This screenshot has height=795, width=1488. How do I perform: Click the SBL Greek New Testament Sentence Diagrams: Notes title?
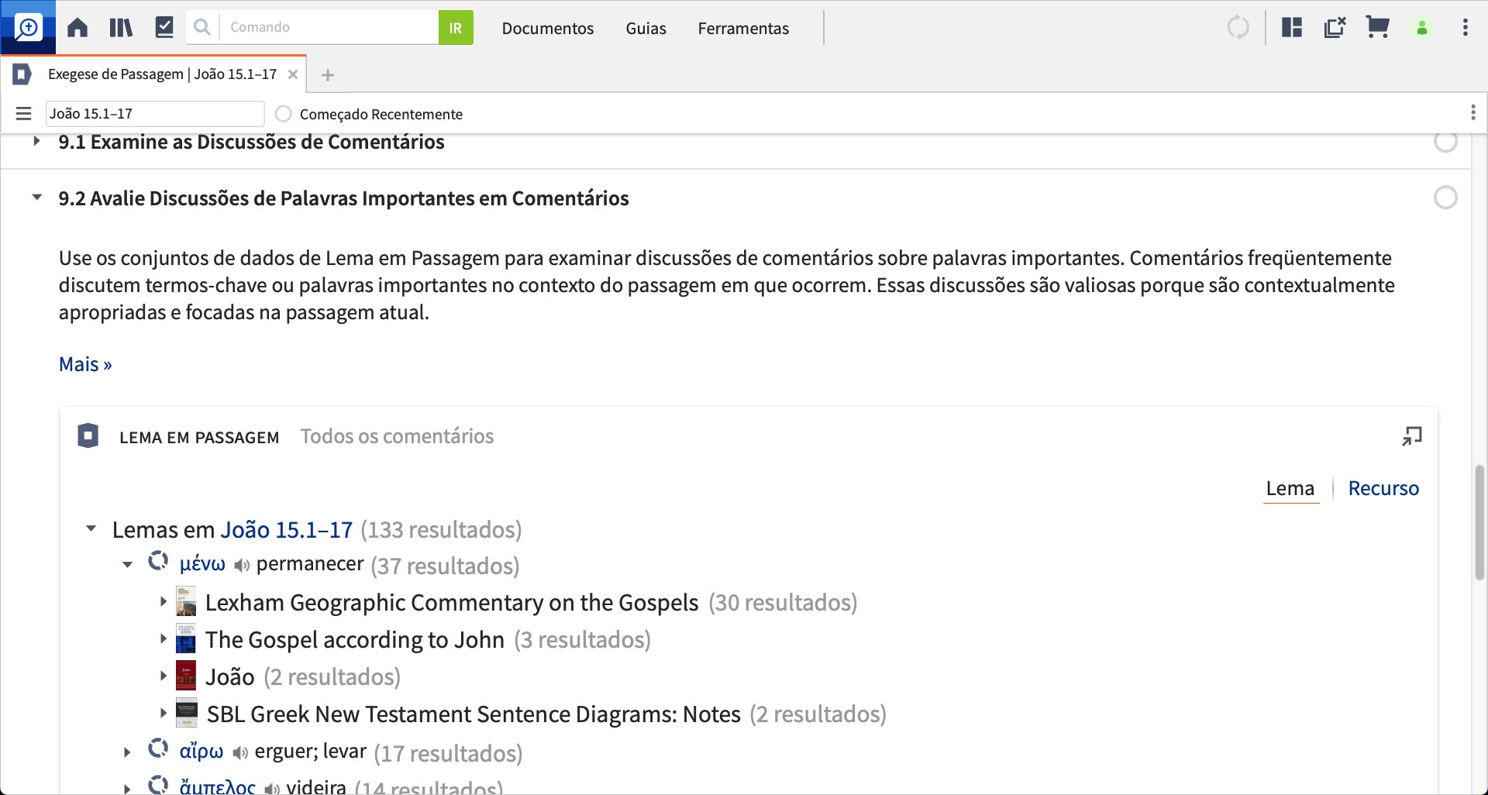[474, 714]
